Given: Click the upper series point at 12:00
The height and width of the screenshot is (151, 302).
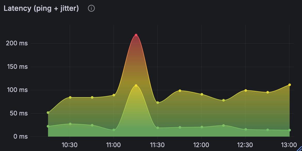Looking at the screenshot, I should tap(202, 94).
